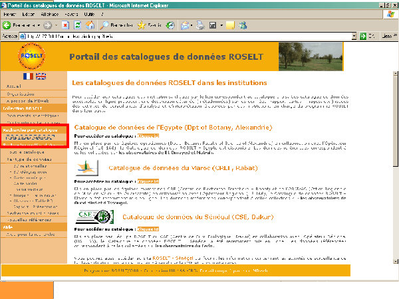
Task: Open the Recherche multicritères sidebar link
Action: coord(33,213)
